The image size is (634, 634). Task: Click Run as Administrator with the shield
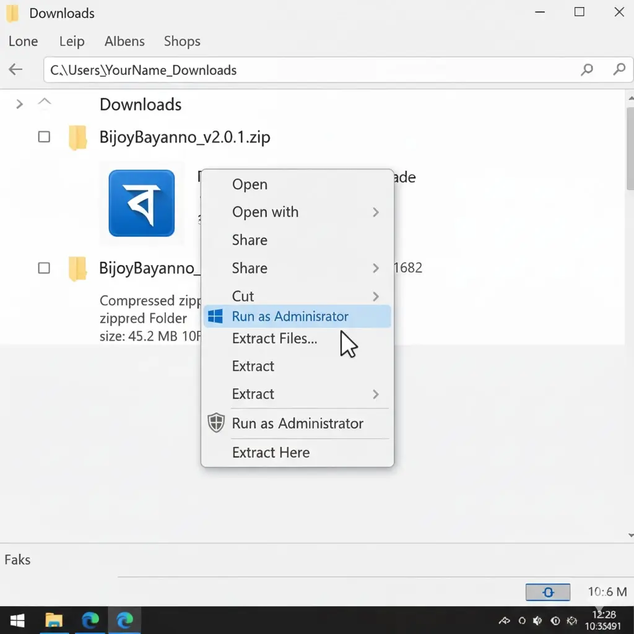[x=297, y=423]
